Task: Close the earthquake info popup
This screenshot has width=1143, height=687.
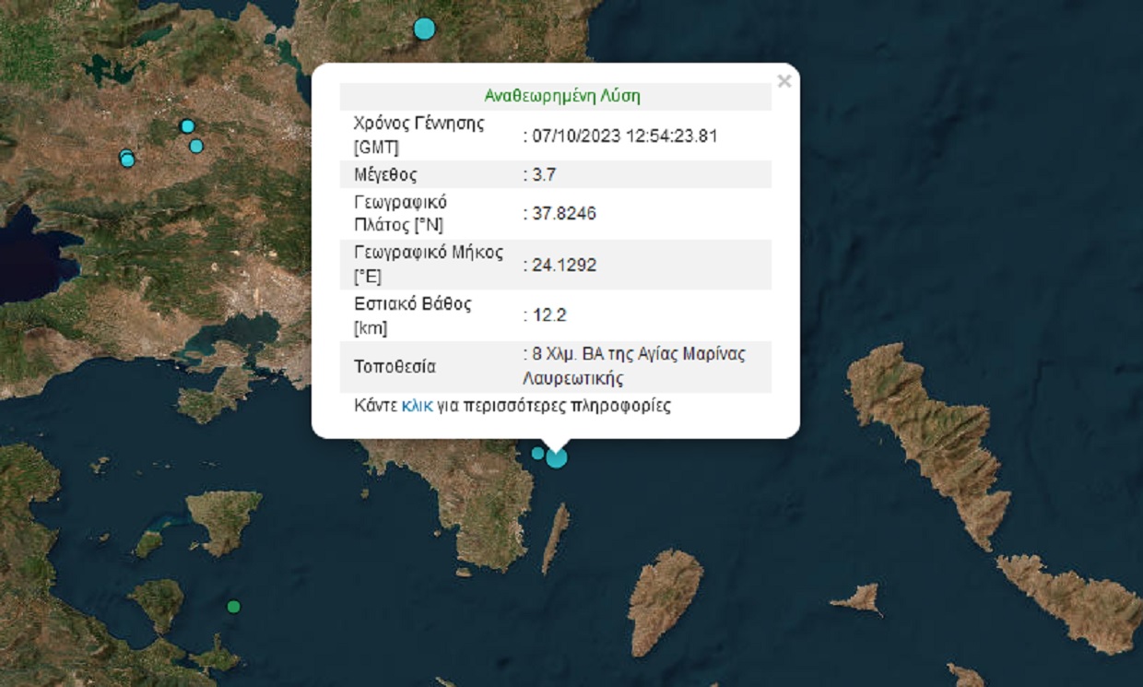Action: point(784,81)
